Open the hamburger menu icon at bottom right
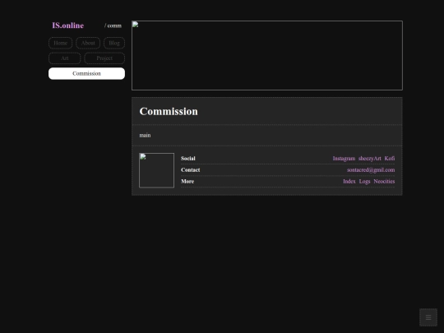The width and height of the screenshot is (444, 333). (428, 317)
